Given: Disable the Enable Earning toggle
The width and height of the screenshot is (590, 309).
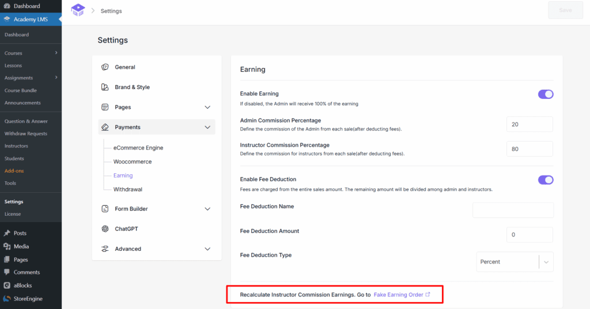Looking at the screenshot, I should pos(545,94).
